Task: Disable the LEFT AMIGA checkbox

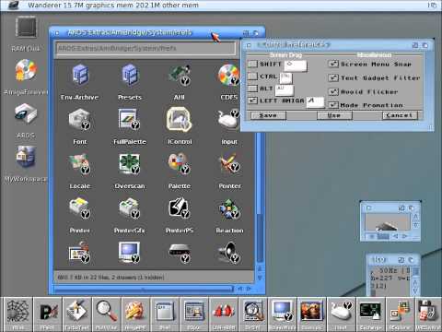Action: pos(252,101)
